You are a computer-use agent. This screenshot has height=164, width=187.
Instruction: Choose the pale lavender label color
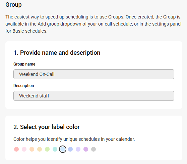tap(78, 149)
